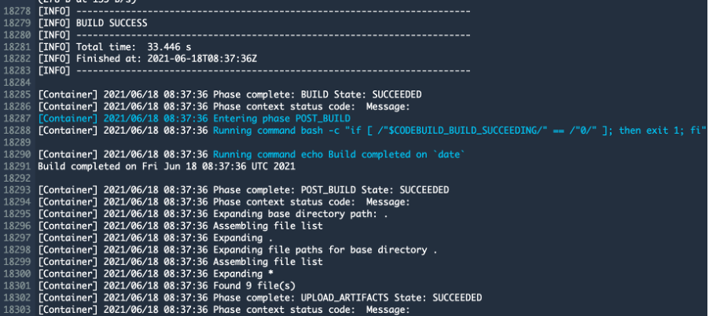This screenshot has height=316, width=709.
Task: Click "Phase complete: POST_BUILD State: SUCCEEDED" line
Action: tap(331, 189)
